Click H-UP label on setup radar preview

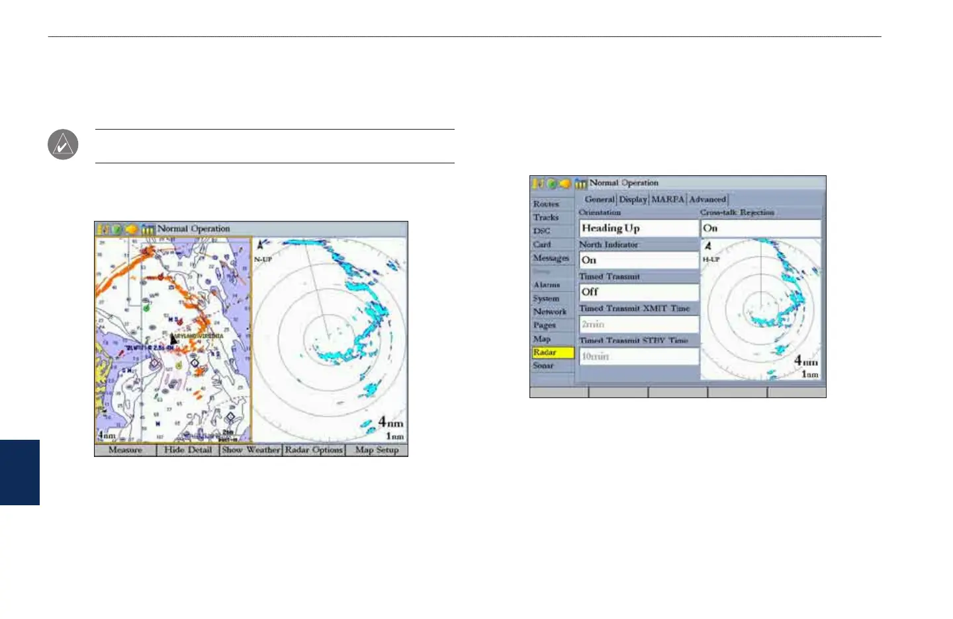click(x=711, y=259)
